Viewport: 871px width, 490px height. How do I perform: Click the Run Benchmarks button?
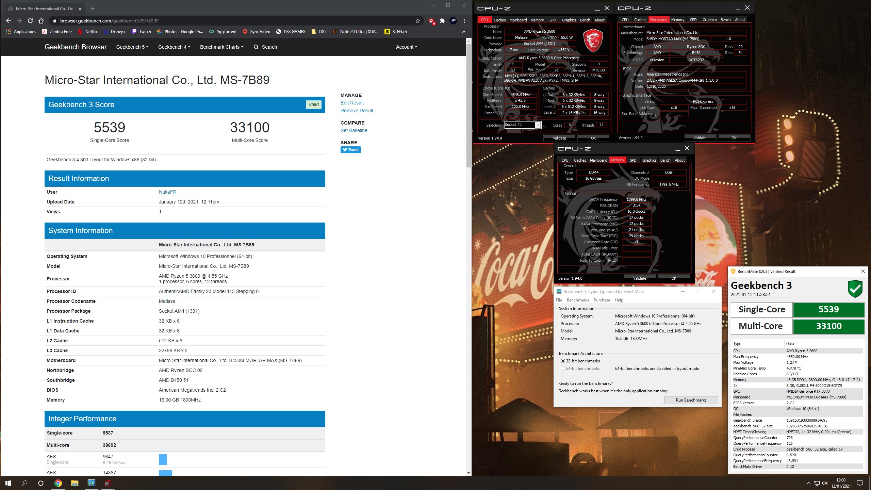click(691, 400)
